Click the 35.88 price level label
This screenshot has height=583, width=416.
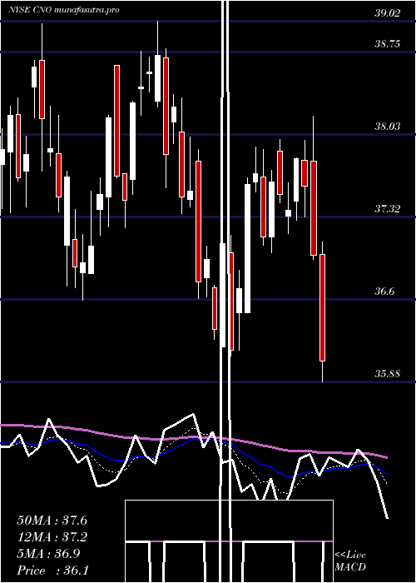[x=388, y=374]
